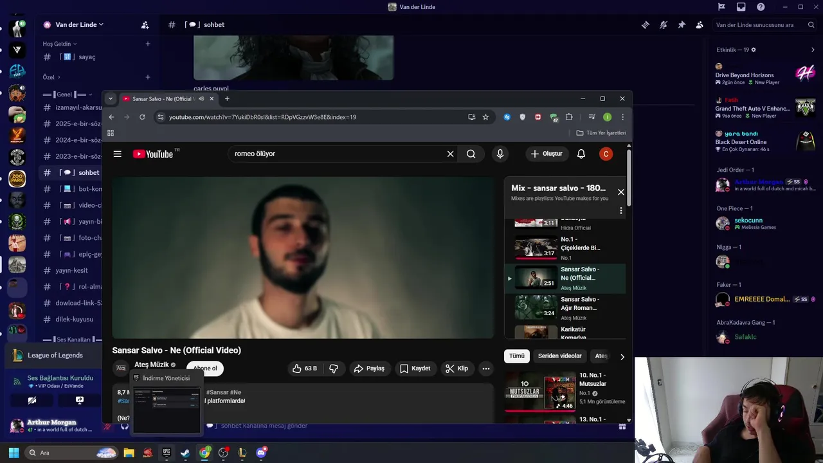Click Kaydet save button
This screenshot has height=463, width=823.
click(x=415, y=368)
